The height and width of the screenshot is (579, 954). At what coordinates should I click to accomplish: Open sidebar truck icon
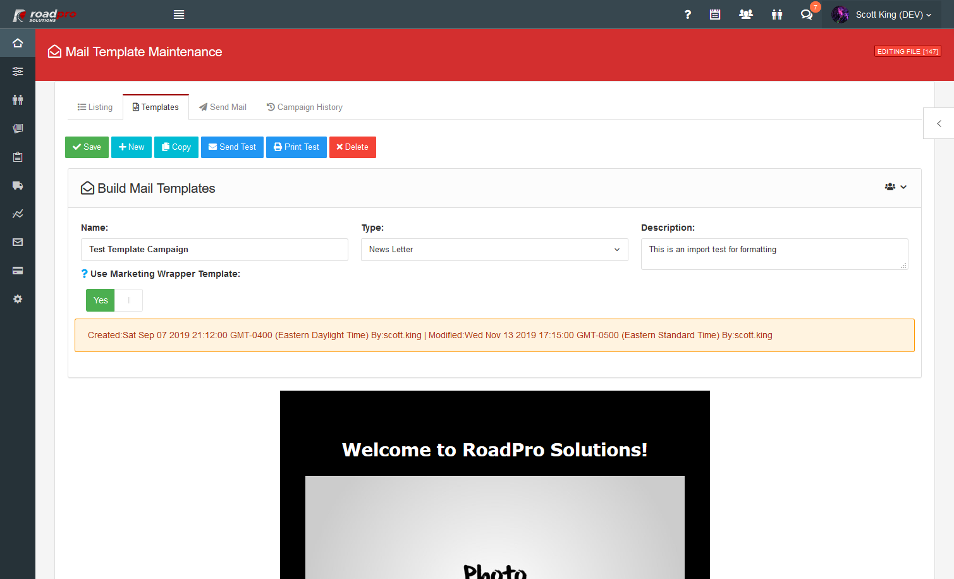point(18,185)
